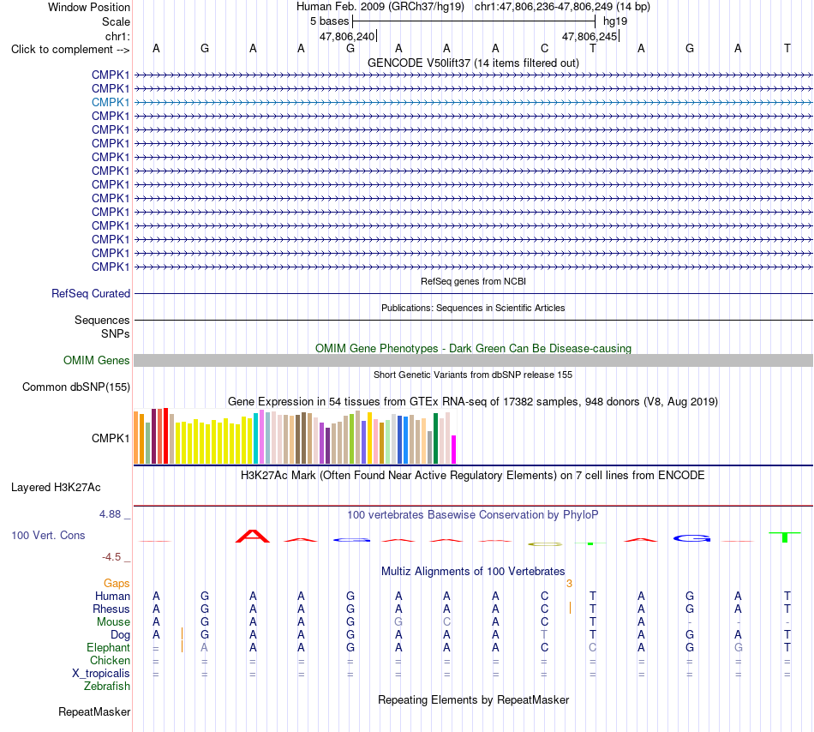Click the 'chr1:' ruler label

tap(117, 36)
